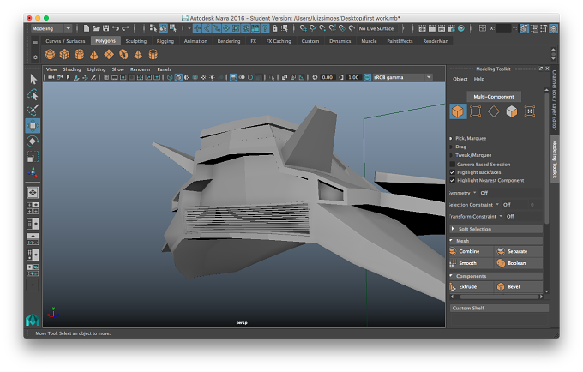Click the Open Scene folder icon

click(x=96, y=28)
